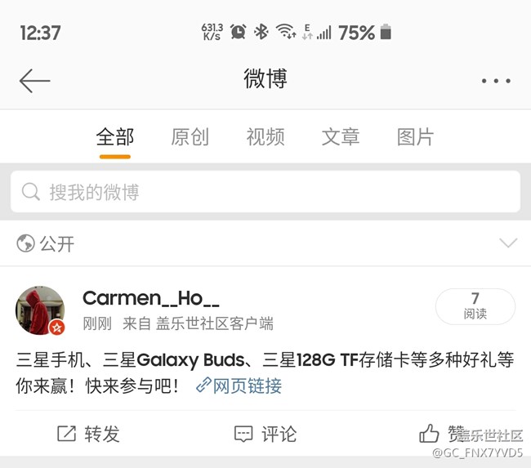Viewport: 531px width, 468px height.
Task: Switch to the 原创 tab
Action: point(190,137)
